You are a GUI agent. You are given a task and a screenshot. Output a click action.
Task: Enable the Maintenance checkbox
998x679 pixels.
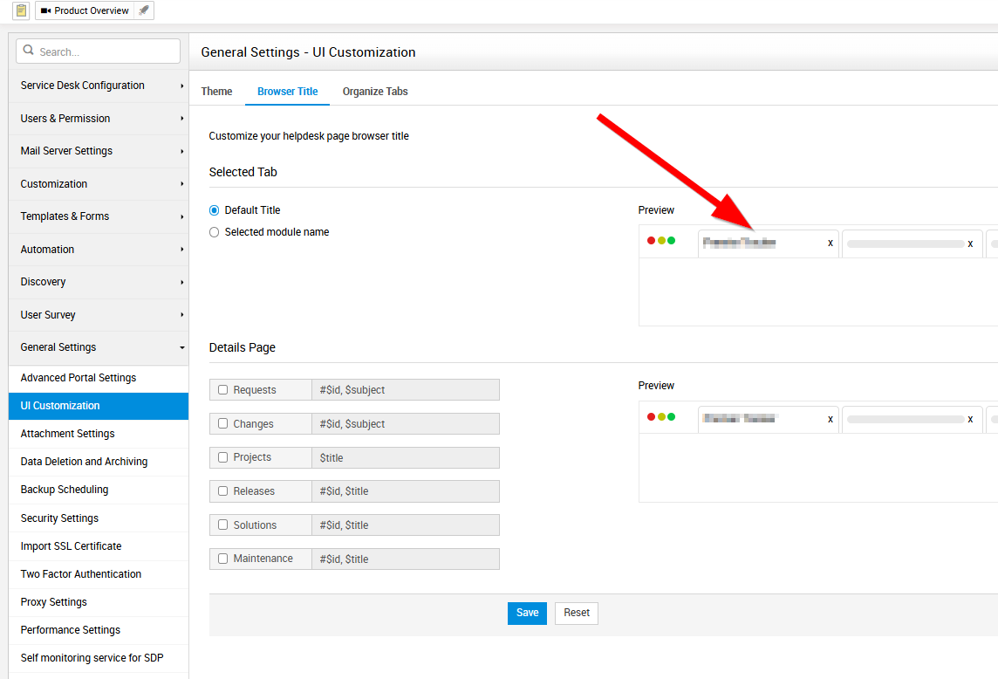coord(222,559)
